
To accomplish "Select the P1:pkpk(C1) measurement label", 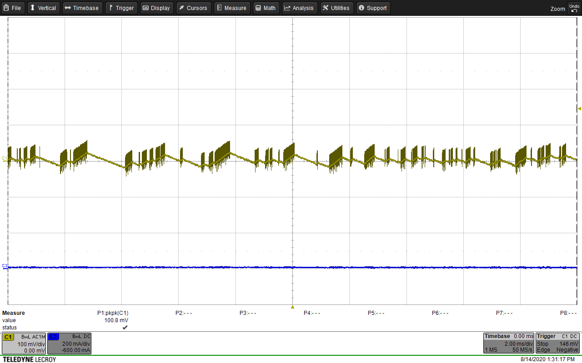I will tap(113, 313).
